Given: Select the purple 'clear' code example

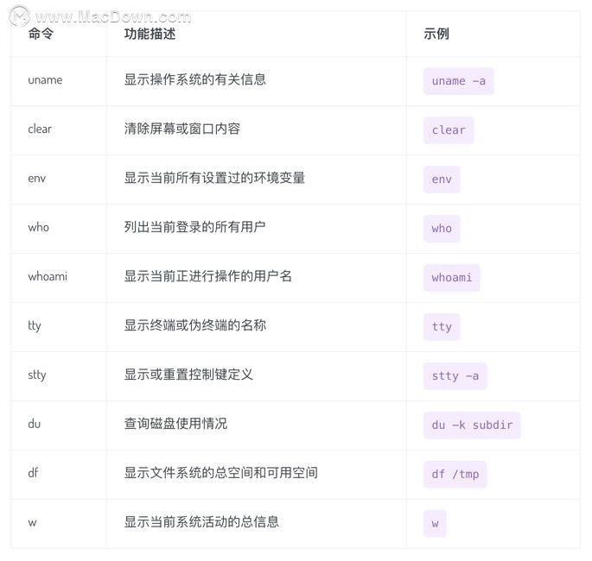Looking at the screenshot, I should click(x=449, y=130).
